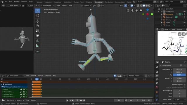Hide the Armature in outliner
This screenshot has height=105, width=187.
pos(184,14)
